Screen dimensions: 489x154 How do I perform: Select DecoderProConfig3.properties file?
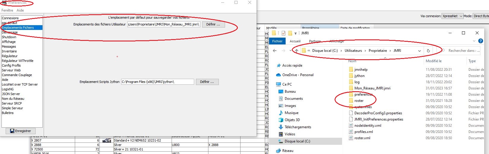pos(378,113)
